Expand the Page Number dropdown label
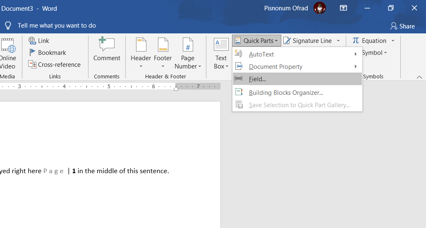 pos(188,66)
